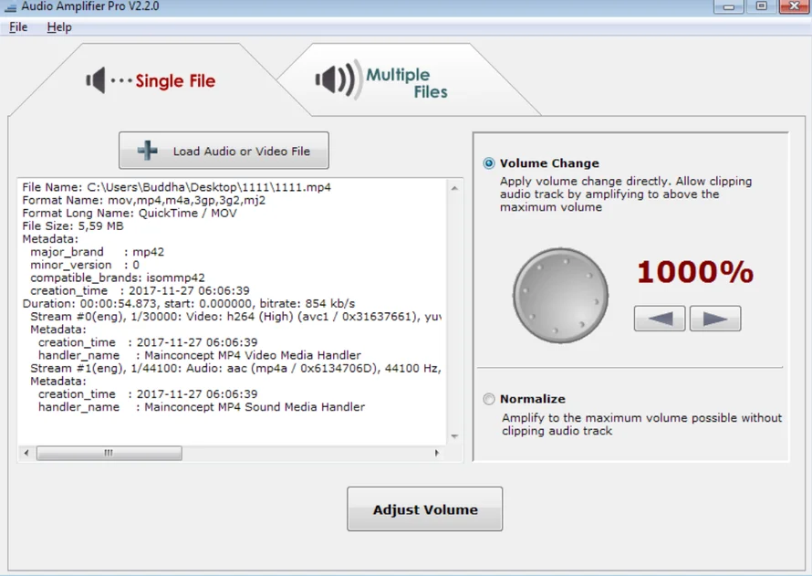This screenshot has width=812, height=576.
Task: Click the file info scroll up arrow
Action: click(454, 189)
